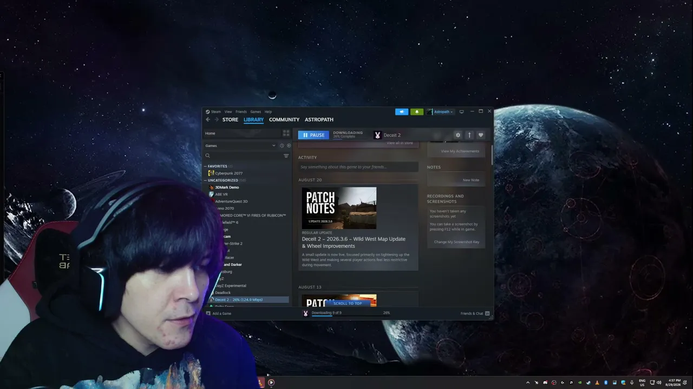Click Change My Screenshot Key
693x389 pixels.
(x=456, y=242)
